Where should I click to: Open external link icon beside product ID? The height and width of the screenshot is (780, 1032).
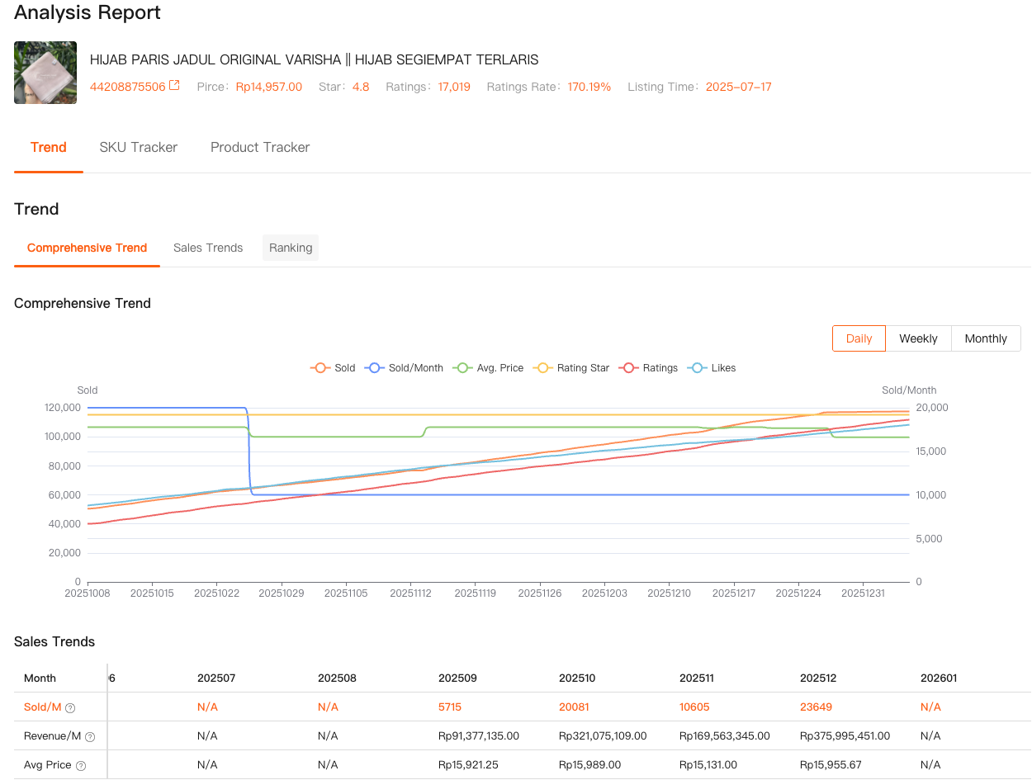(174, 86)
